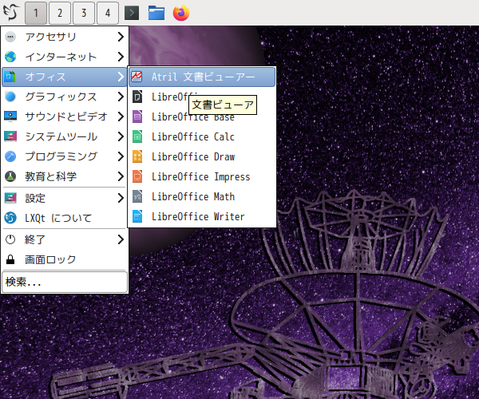Click the システムツール category icon
Viewport: 479px width, 399px height.
10,136
